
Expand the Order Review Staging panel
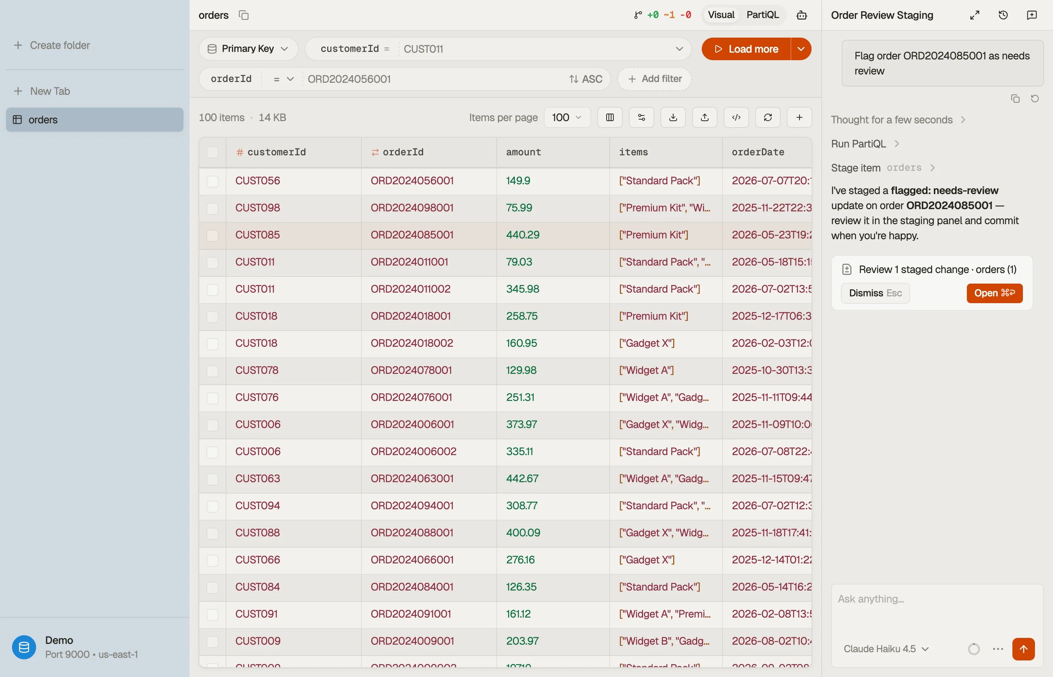coord(975,15)
